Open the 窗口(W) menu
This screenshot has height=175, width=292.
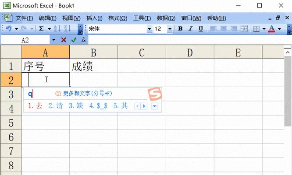pyautogui.click(x=191, y=18)
